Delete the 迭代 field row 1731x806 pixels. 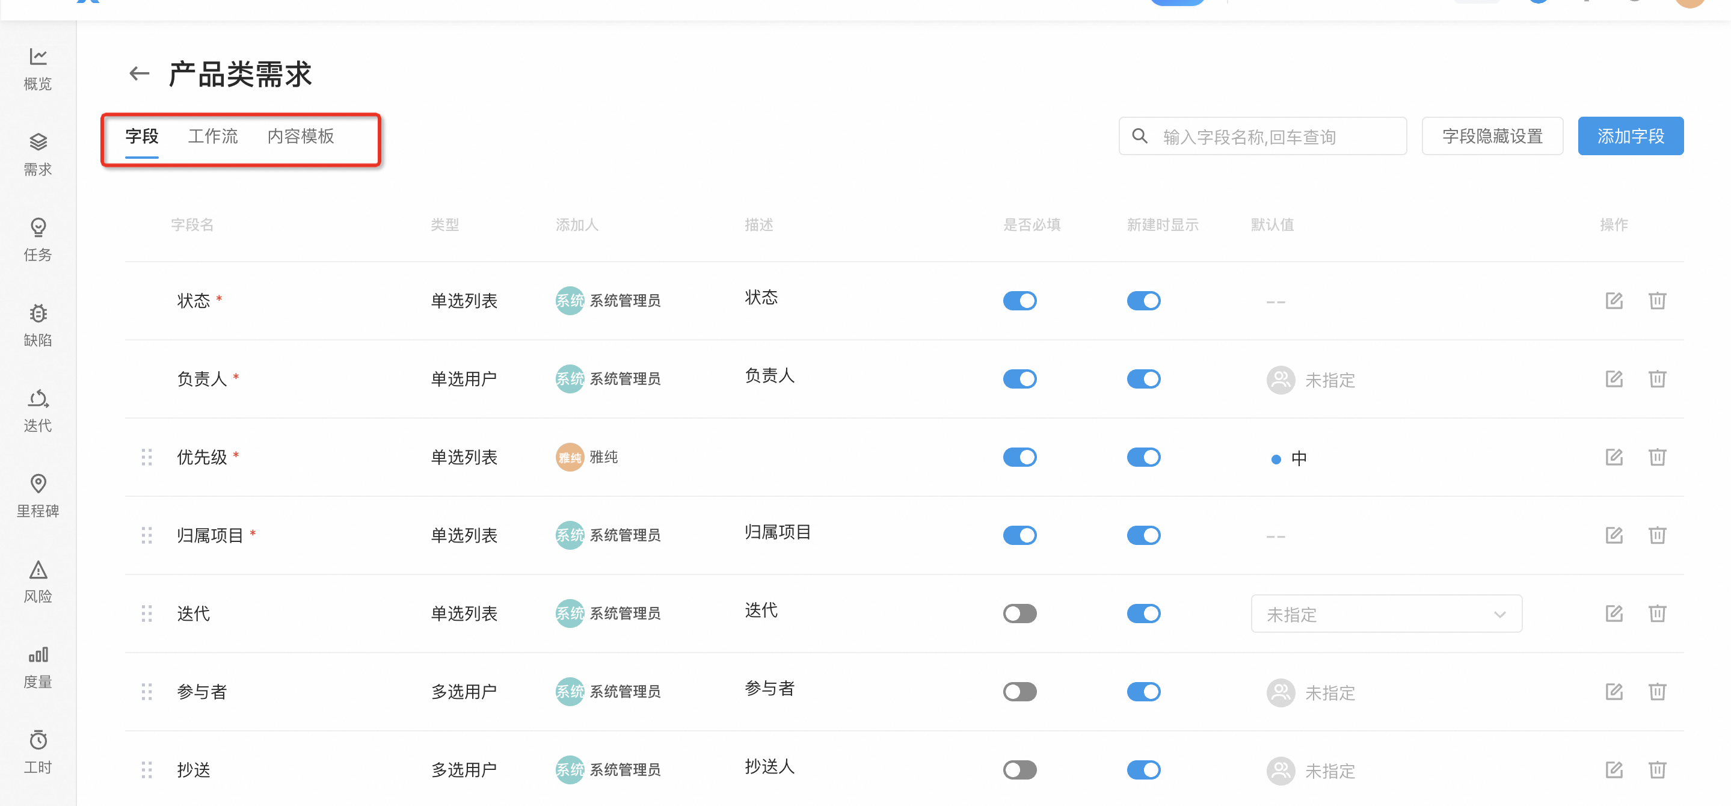click(1657, 613)
